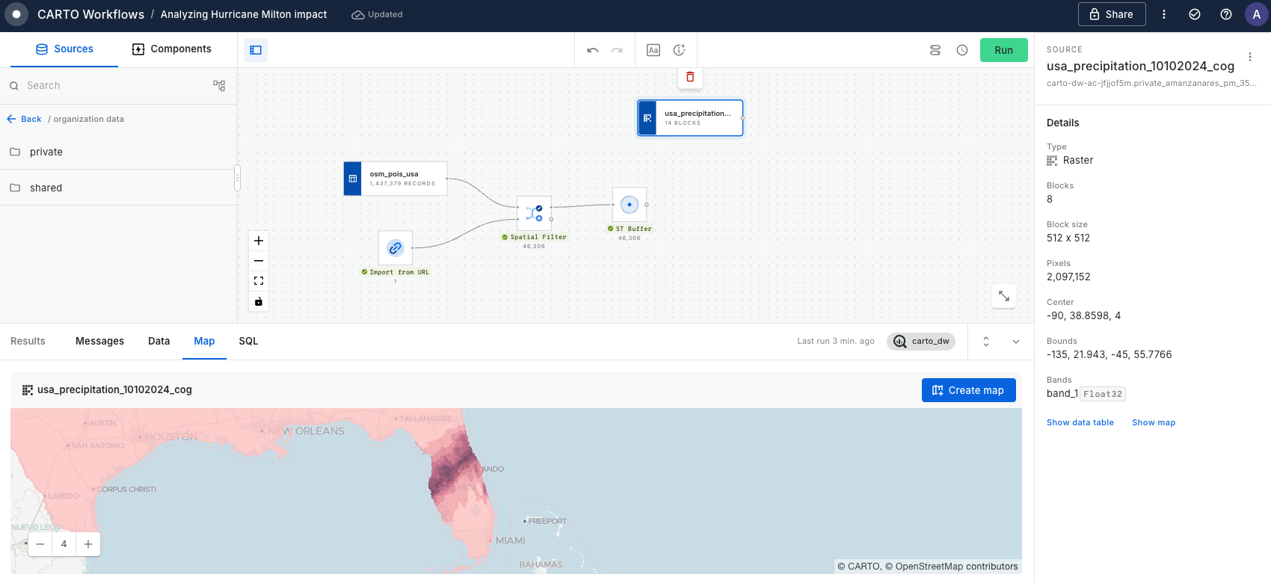Screen dimensions: 1271x583
Task: Open the shared folder
Action: tap(118, 188)
